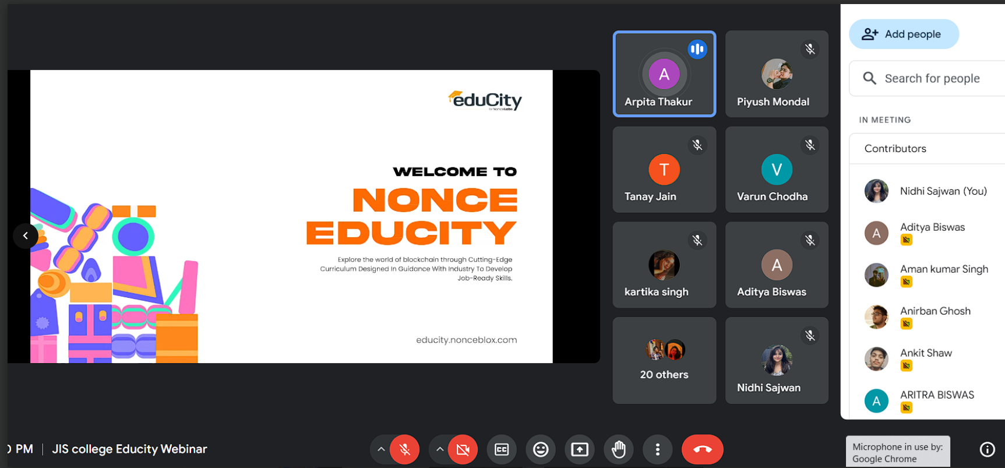Select Nidhi Sajwan (You) in people list
This screenshot has width=1005, height=468.
(x=927, y=191)
